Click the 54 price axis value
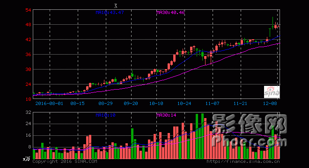The height and width of the screenshot is (168, 309). [28, 10]
